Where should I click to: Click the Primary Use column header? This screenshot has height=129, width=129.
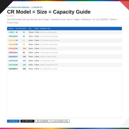click(45, 29)
